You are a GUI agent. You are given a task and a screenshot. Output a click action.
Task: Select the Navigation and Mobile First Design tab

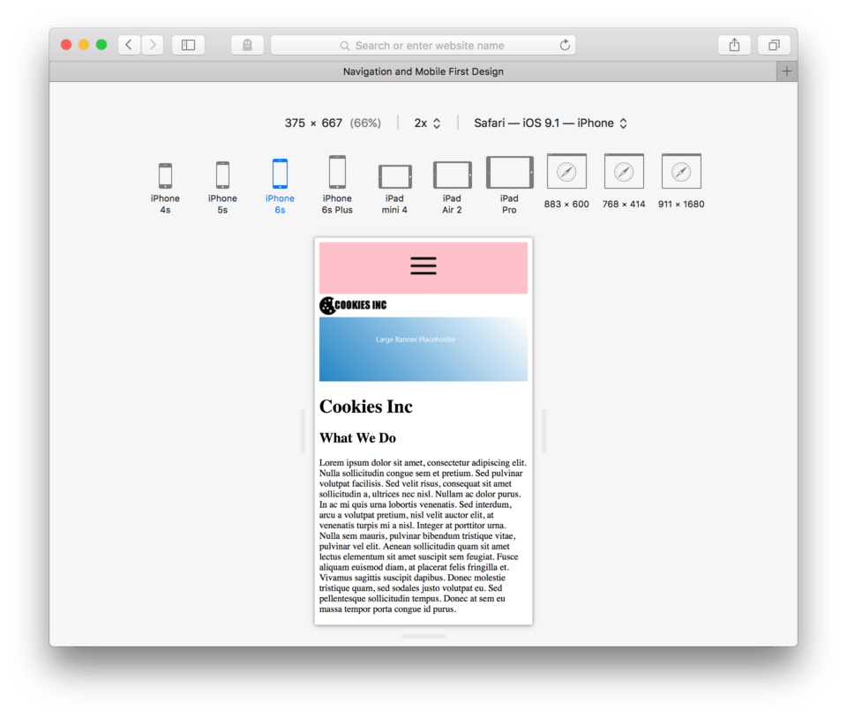[x=423, y=71]
